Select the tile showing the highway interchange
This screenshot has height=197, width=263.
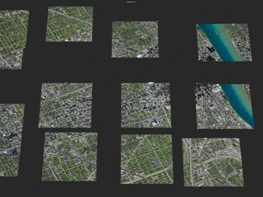point(213,162)
